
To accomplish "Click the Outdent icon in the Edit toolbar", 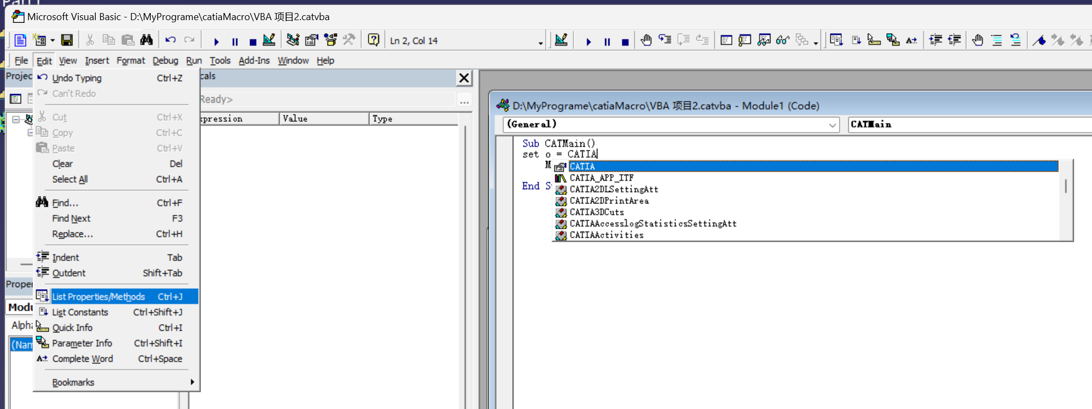I will pyautogui.click(x=954, y=40).
